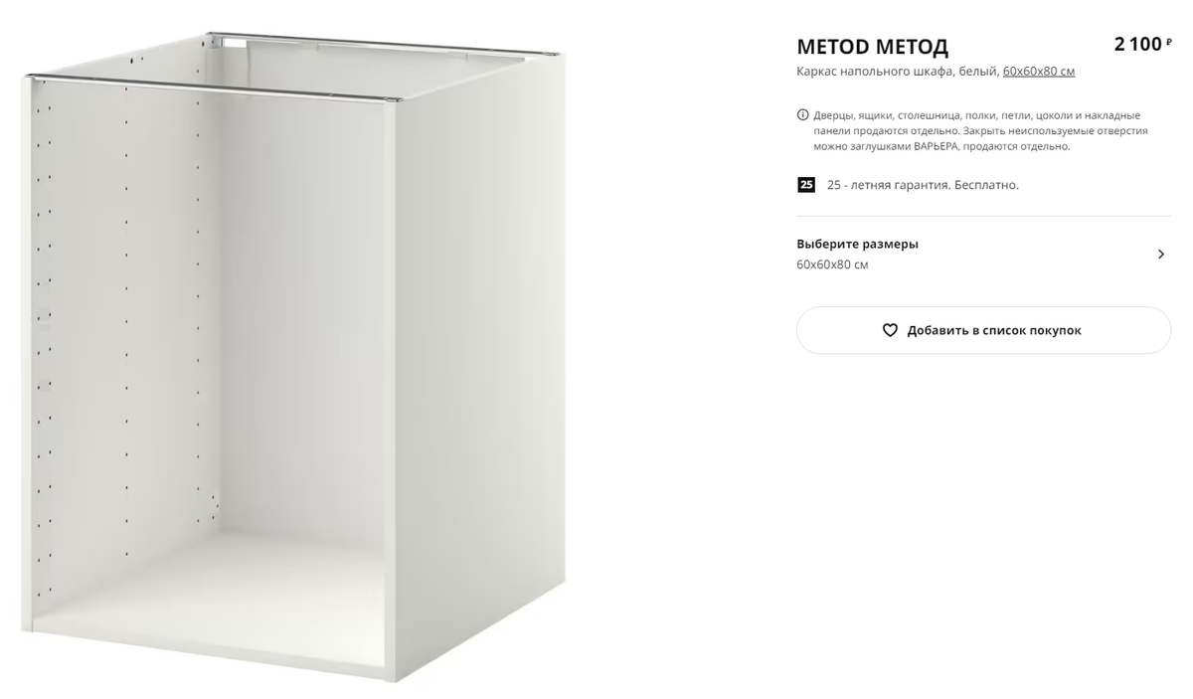
Task: Open the Выберите размеры size selector row
Action: click(x=983, y=255)
